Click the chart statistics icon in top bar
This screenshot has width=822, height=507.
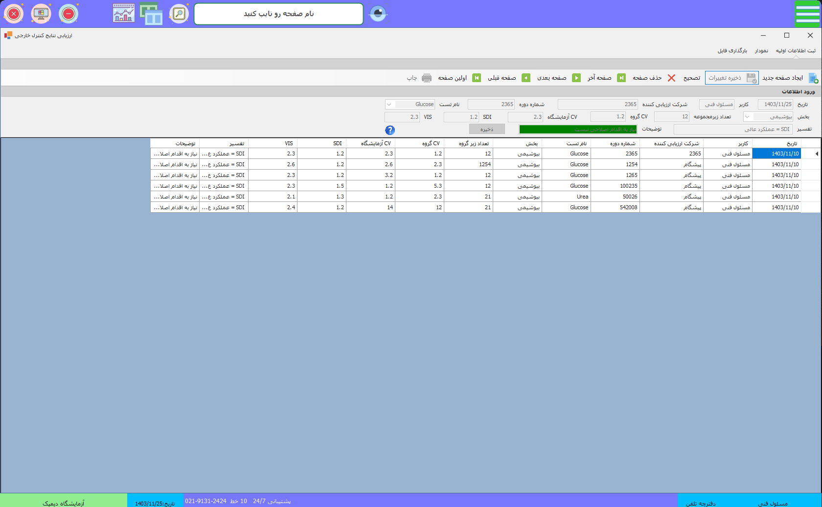coord(123,14)
